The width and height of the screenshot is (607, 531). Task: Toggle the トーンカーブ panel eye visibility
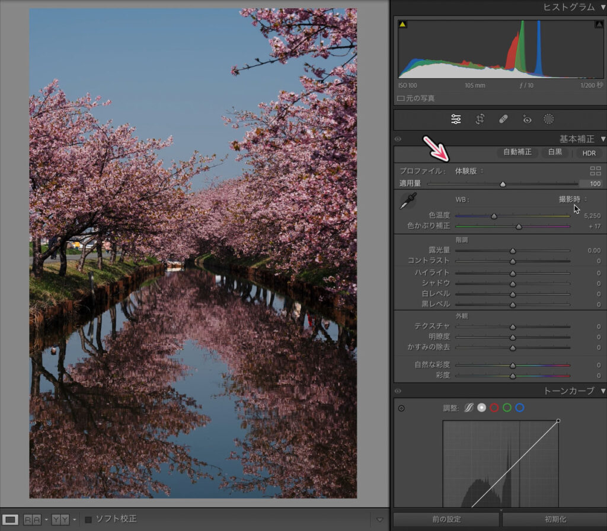coord(398,391)
